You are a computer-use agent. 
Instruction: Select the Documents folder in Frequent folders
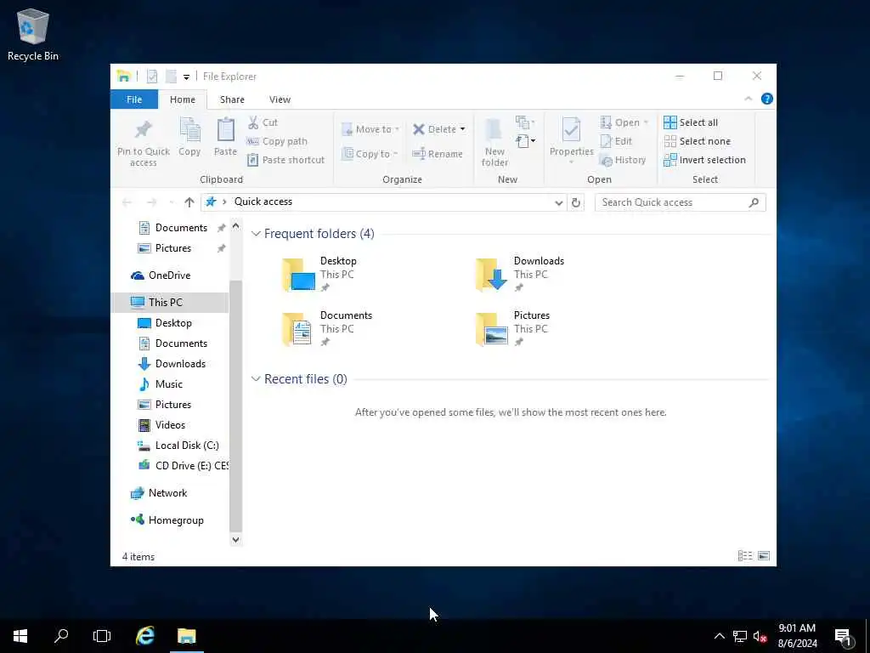[x=327, y=329]
